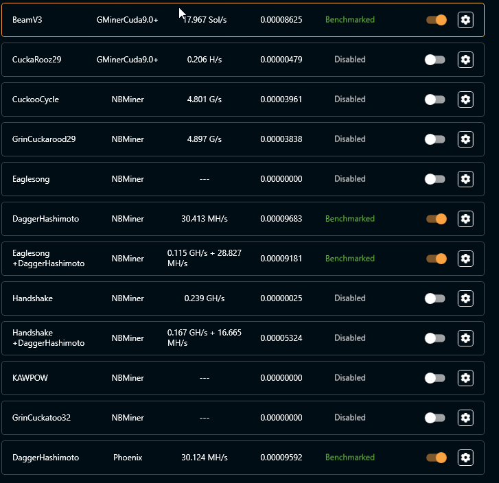Click the 0.00009592 profit value
Image resolution: width=499 pixels, height=483 pixels.
[281, 457]
